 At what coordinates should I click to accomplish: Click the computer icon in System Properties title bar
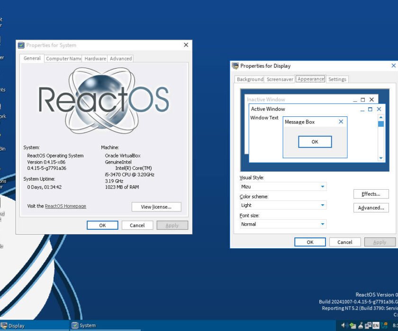coord(20,44)
